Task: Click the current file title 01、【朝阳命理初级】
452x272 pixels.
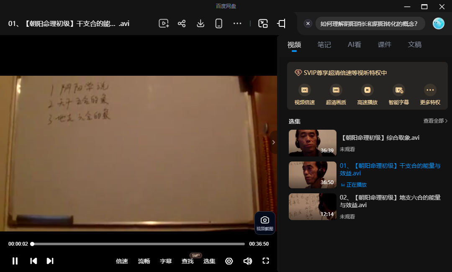Action: click(69, 23)
